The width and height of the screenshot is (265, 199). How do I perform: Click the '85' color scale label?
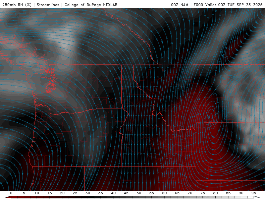coord(228,193)
